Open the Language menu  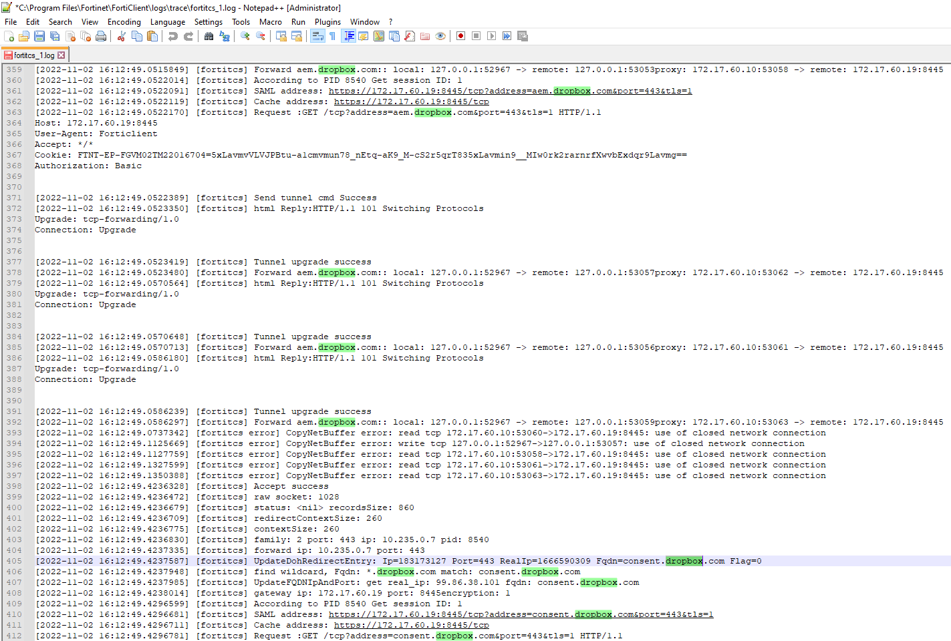(x=168, y=22)
